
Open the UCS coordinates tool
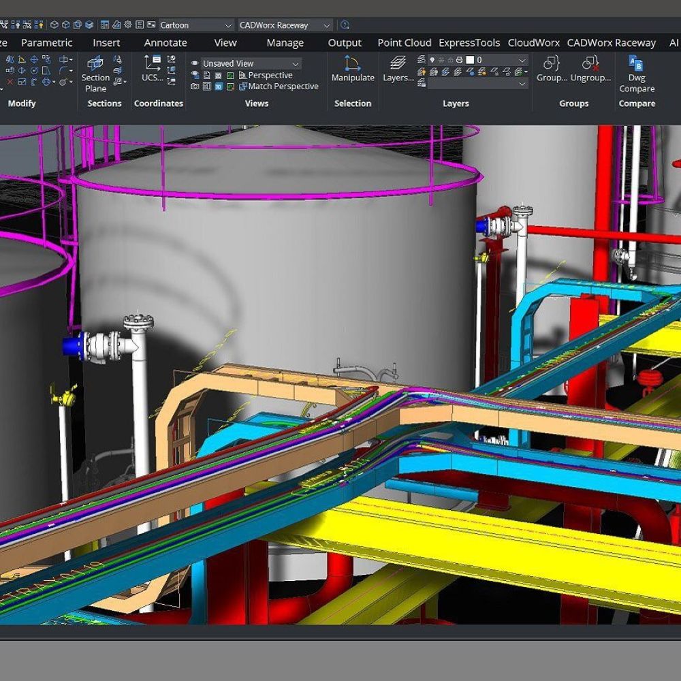point(153,69)
